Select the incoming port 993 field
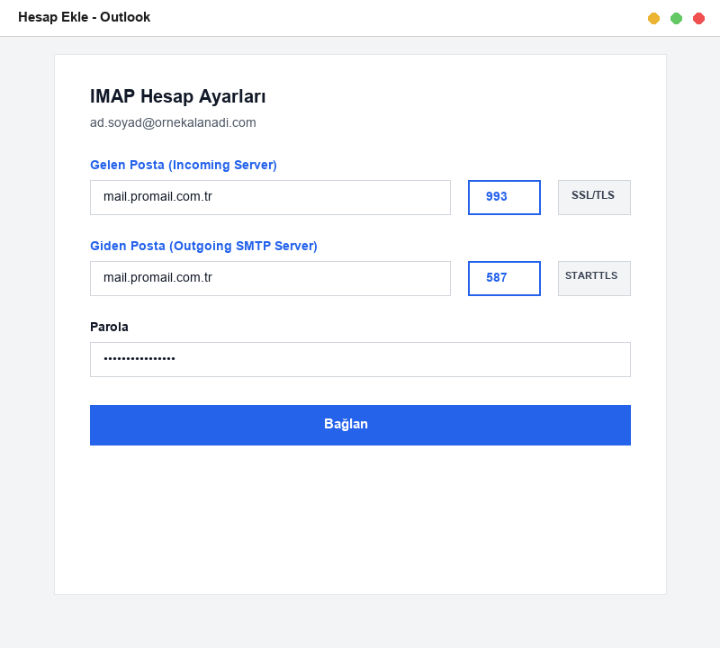720x648 pixels. (x=504, y=197)
